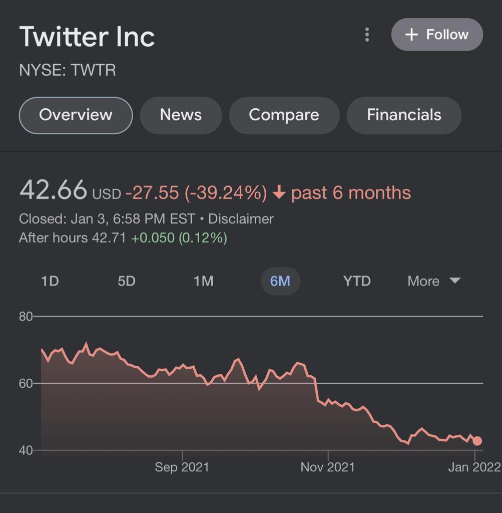Click the 42.66 stock price
This screenshot has height=513, width=502.
tap(53, 190)
